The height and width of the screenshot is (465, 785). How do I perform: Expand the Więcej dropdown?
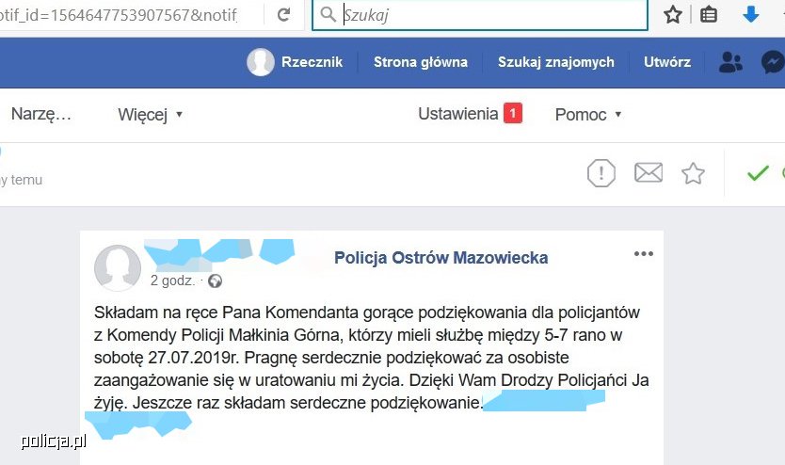click(x=150, y=115)
